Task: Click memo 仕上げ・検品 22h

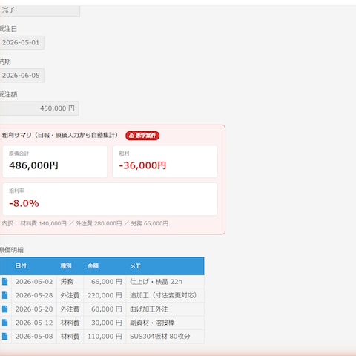Action: [156, 282]
